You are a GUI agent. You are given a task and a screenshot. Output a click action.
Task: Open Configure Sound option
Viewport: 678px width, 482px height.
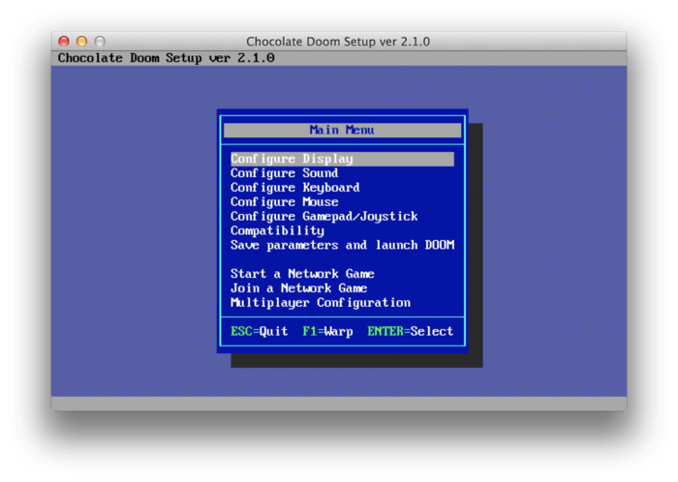click(284, 173)
